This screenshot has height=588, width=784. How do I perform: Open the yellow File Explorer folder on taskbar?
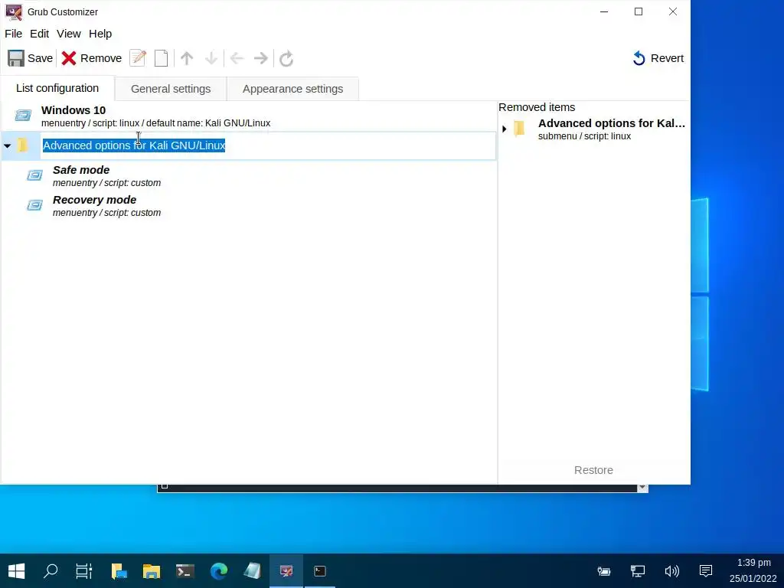[152, 571]
